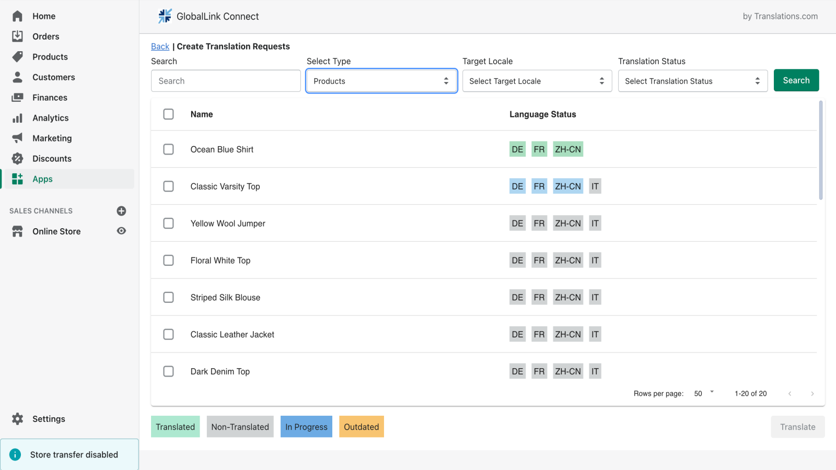Check the Yellow Wool Jumper row
Viewport: 836px width, 470px height.
pos(168,223)
